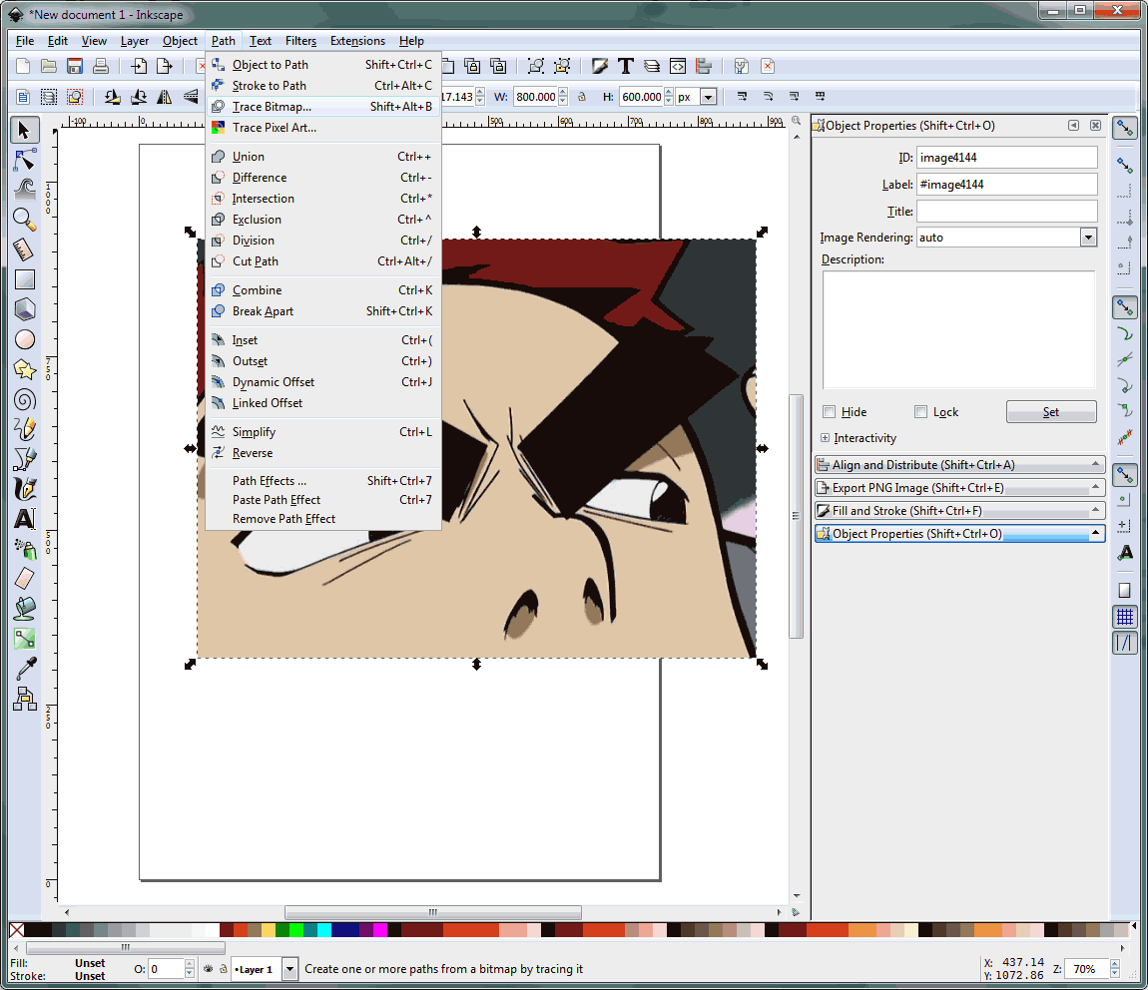Iconify the Object Properties panel
Viewport: 1148px width, 990px height.
[x=1073, y=125]
